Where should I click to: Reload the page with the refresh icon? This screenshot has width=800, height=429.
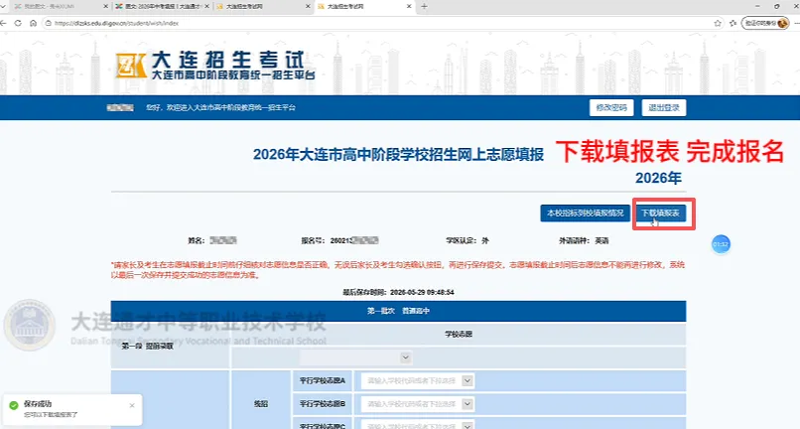tap(18, 23)
